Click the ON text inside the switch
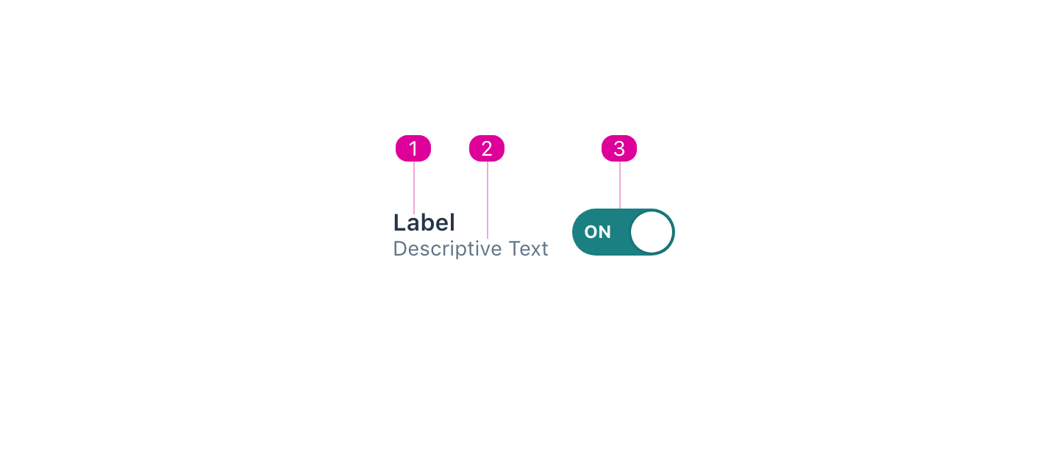The width and height of the screenshot is (1059, 470). pos(597,232)
